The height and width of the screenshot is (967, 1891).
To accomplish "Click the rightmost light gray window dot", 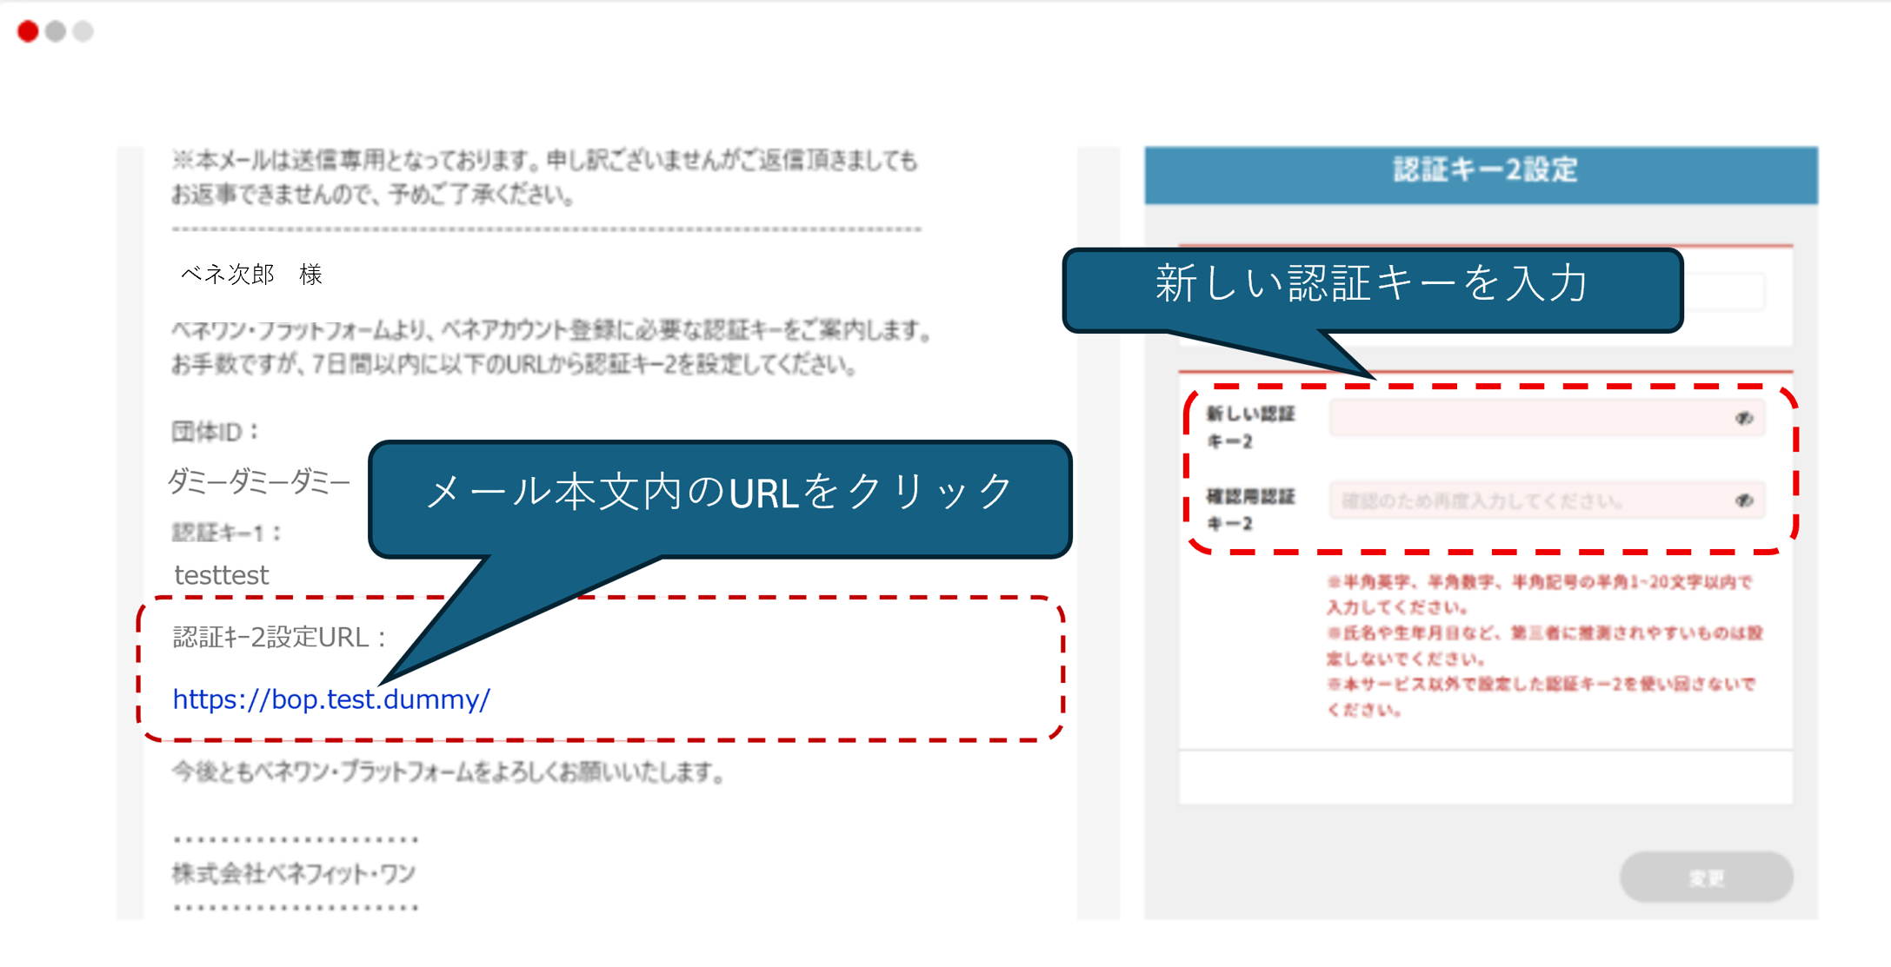I will click(83, 31).
